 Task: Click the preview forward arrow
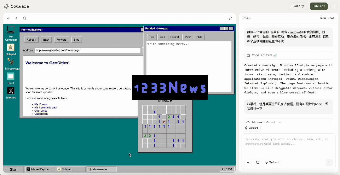click(16, 18)
